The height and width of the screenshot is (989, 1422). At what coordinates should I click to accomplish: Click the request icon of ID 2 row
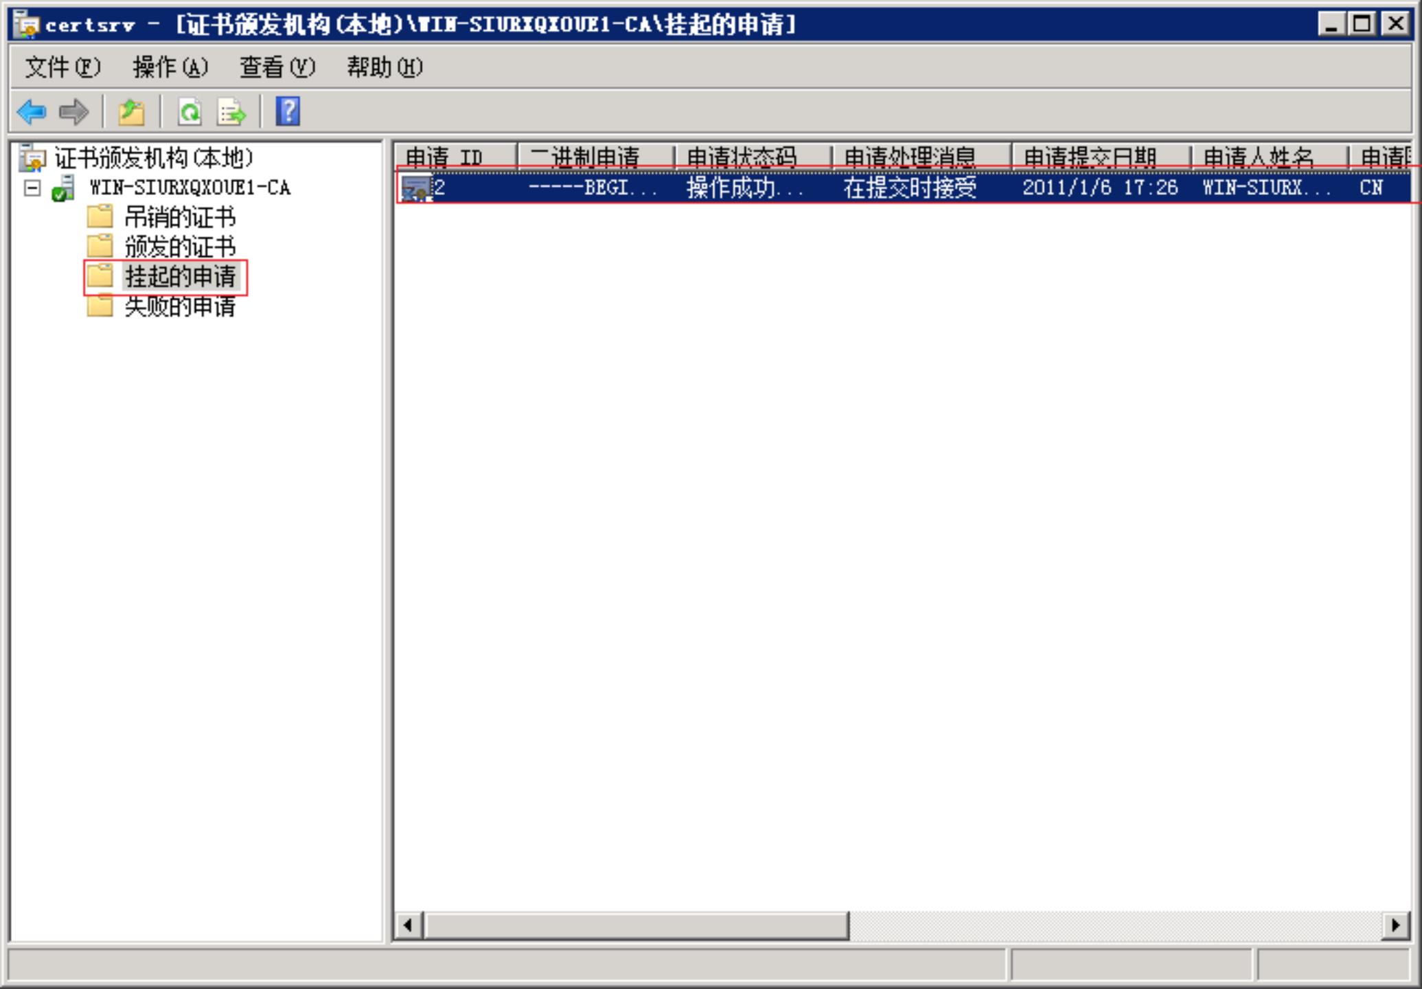[416, 188]
